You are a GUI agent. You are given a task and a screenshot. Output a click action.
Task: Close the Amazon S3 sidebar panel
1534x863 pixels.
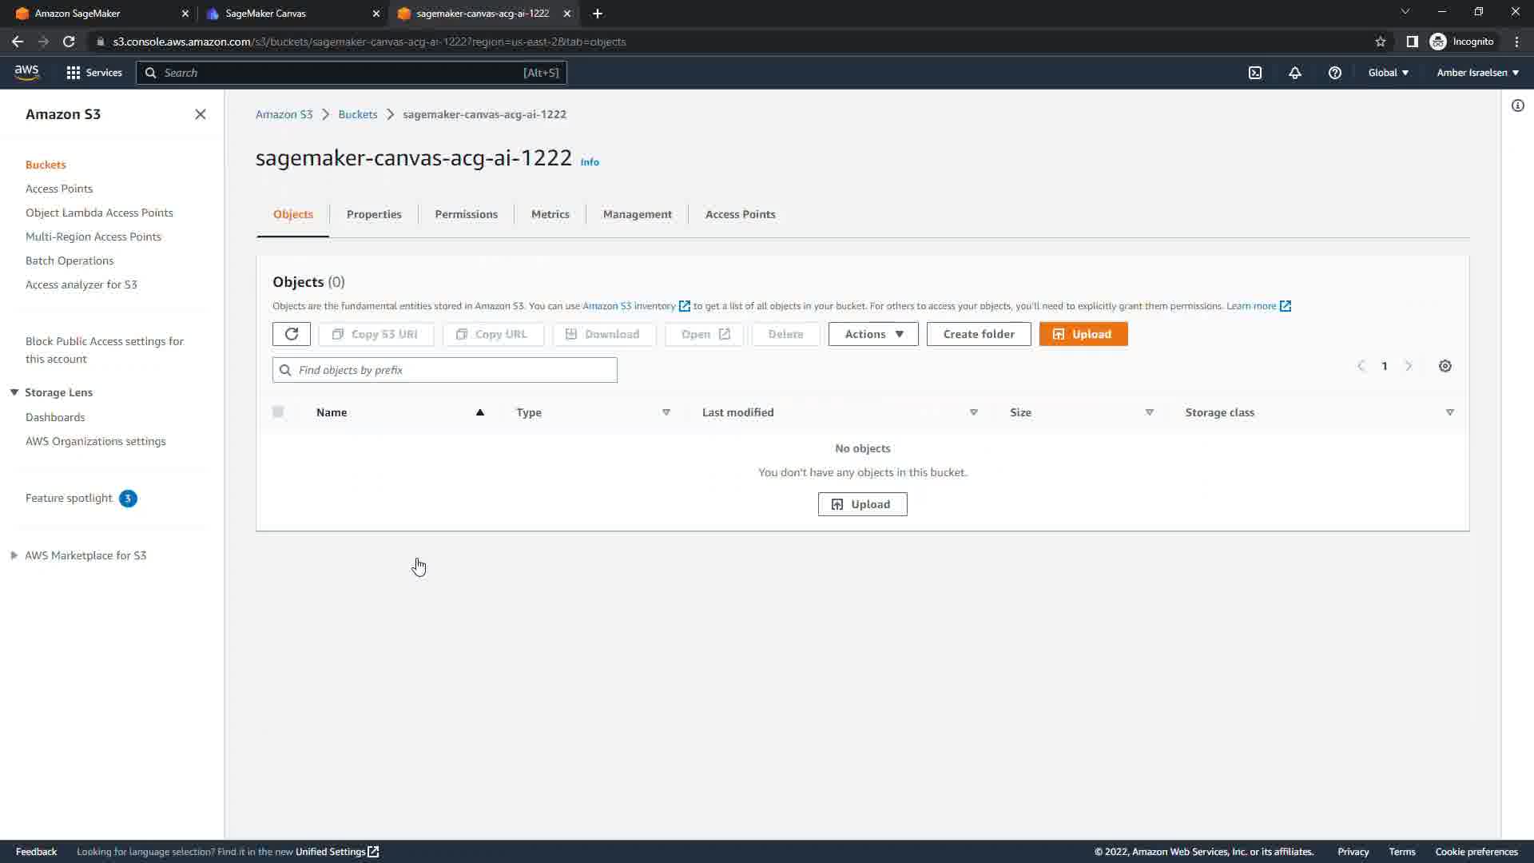point(201,114)
